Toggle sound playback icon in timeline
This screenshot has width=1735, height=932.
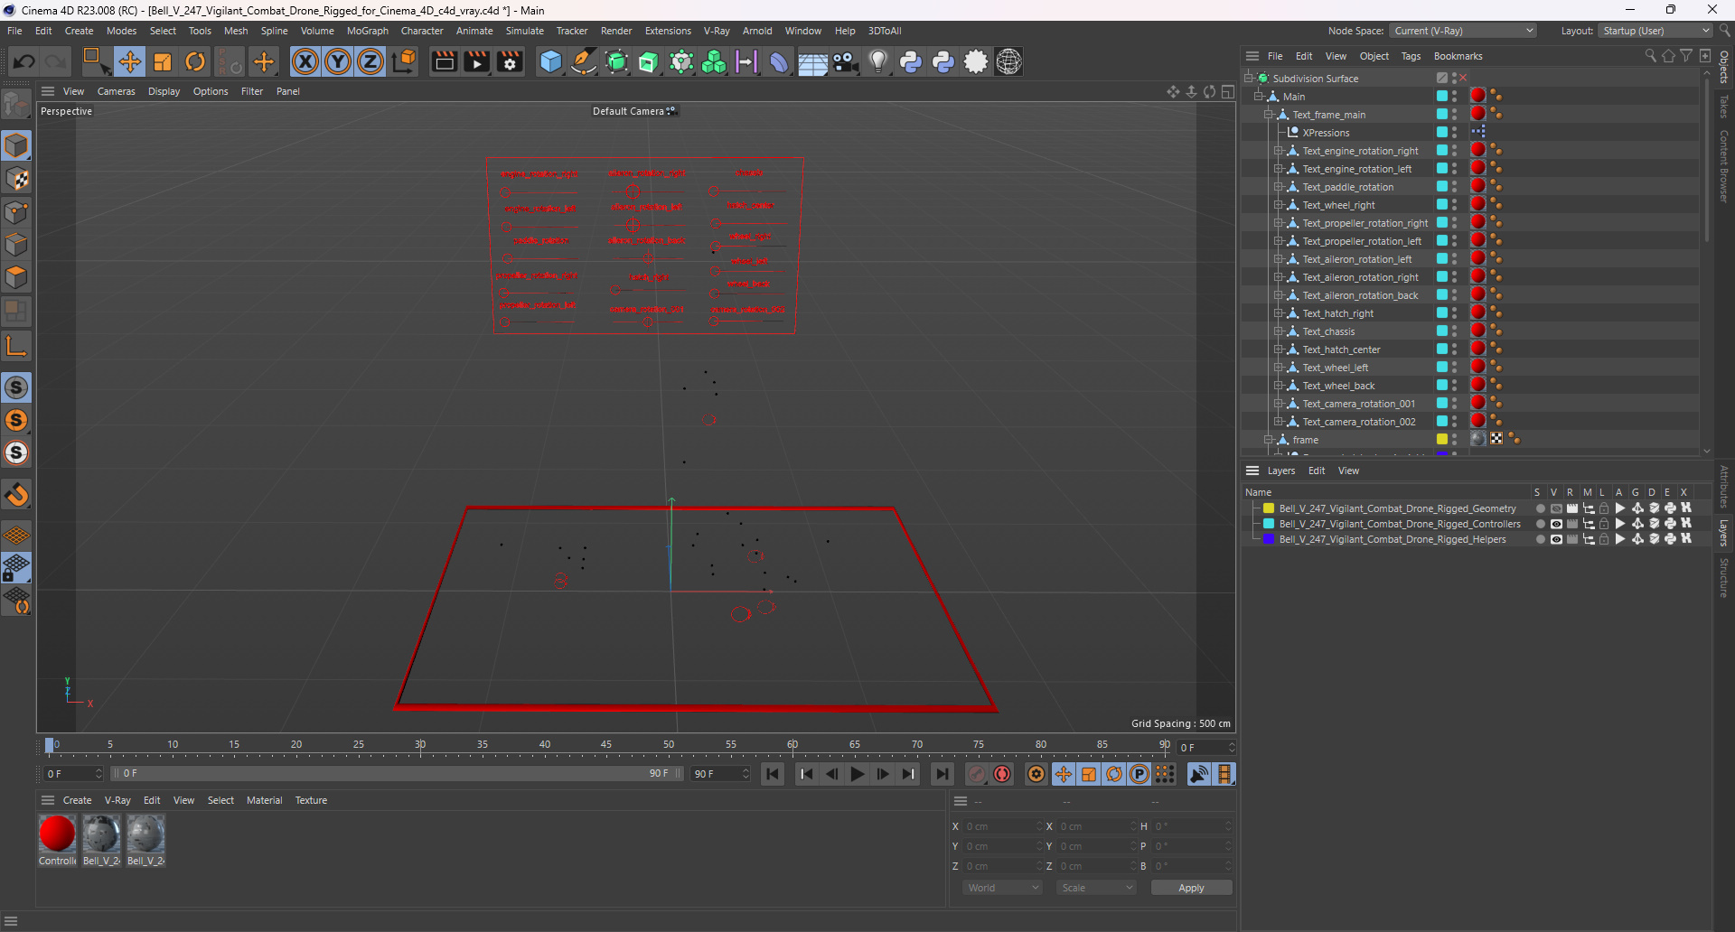pyautogui.click(x=1198, y=774)
